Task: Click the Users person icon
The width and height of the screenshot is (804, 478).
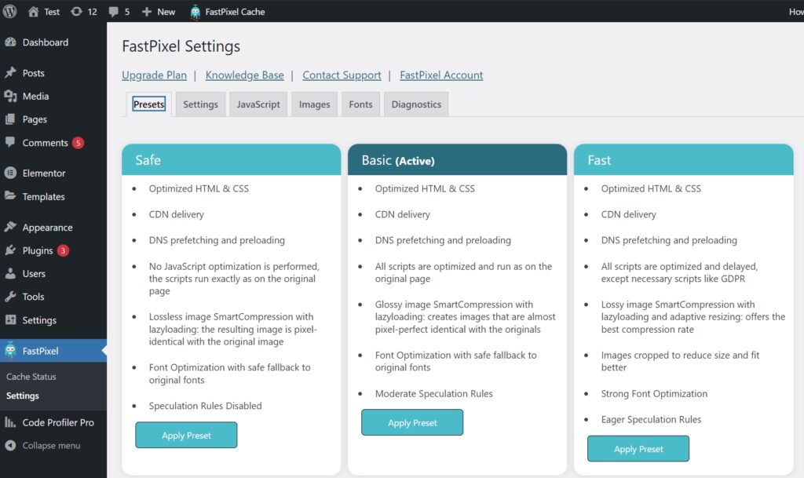Action: 10,273
